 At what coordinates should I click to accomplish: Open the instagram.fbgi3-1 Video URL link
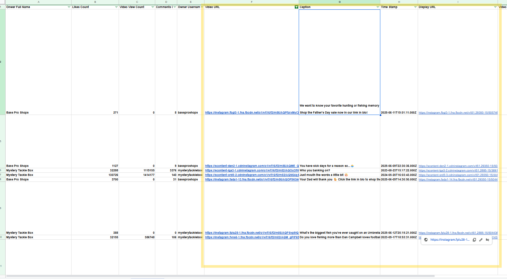tap(252, 113)
